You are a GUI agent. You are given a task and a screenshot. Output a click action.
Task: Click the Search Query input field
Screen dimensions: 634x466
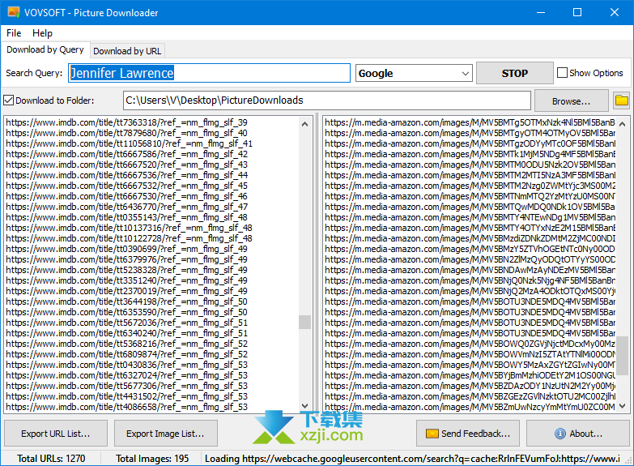coord(209,73)
